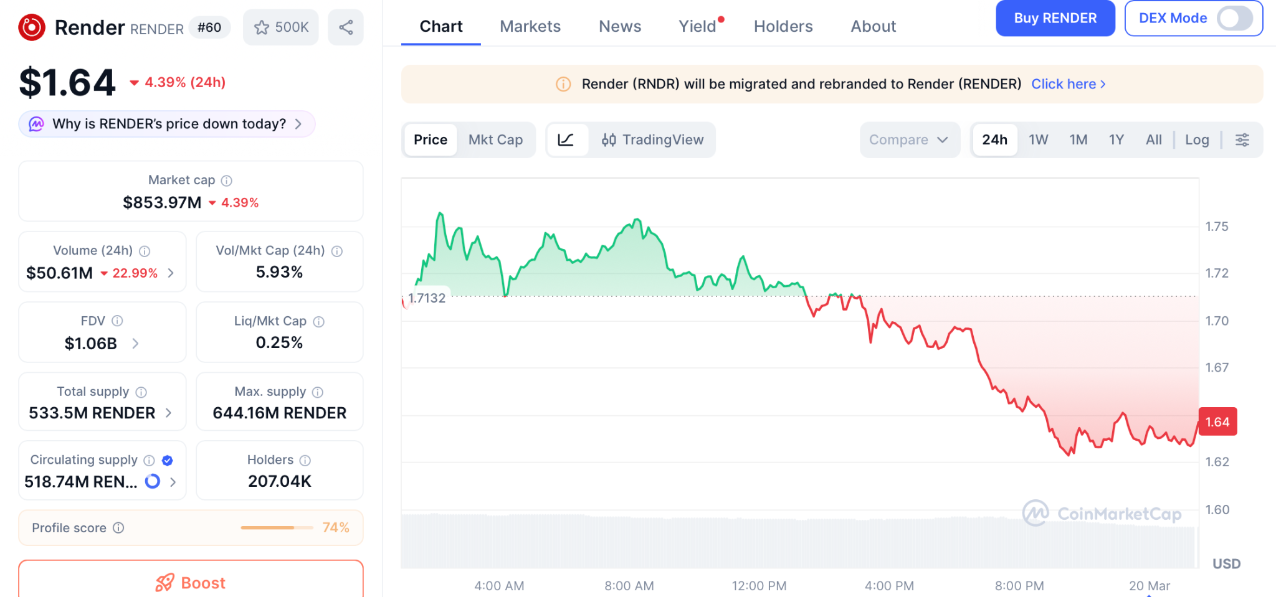The height and width of the screenshot is (597, 1276).
Task: Click the circulating supply verified badge
Action: coord(168,461)
